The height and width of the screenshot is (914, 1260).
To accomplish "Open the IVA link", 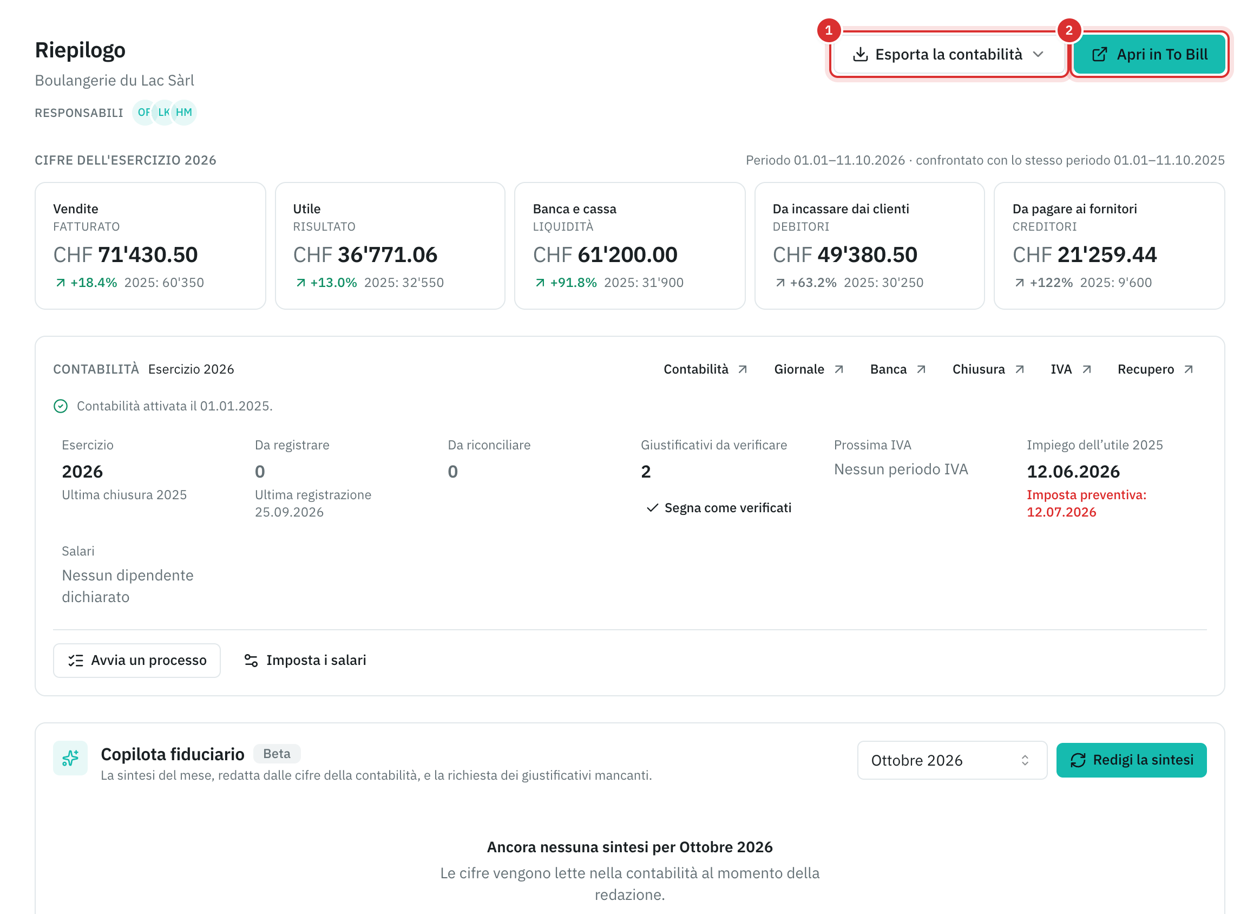I will pos(1071,370).
